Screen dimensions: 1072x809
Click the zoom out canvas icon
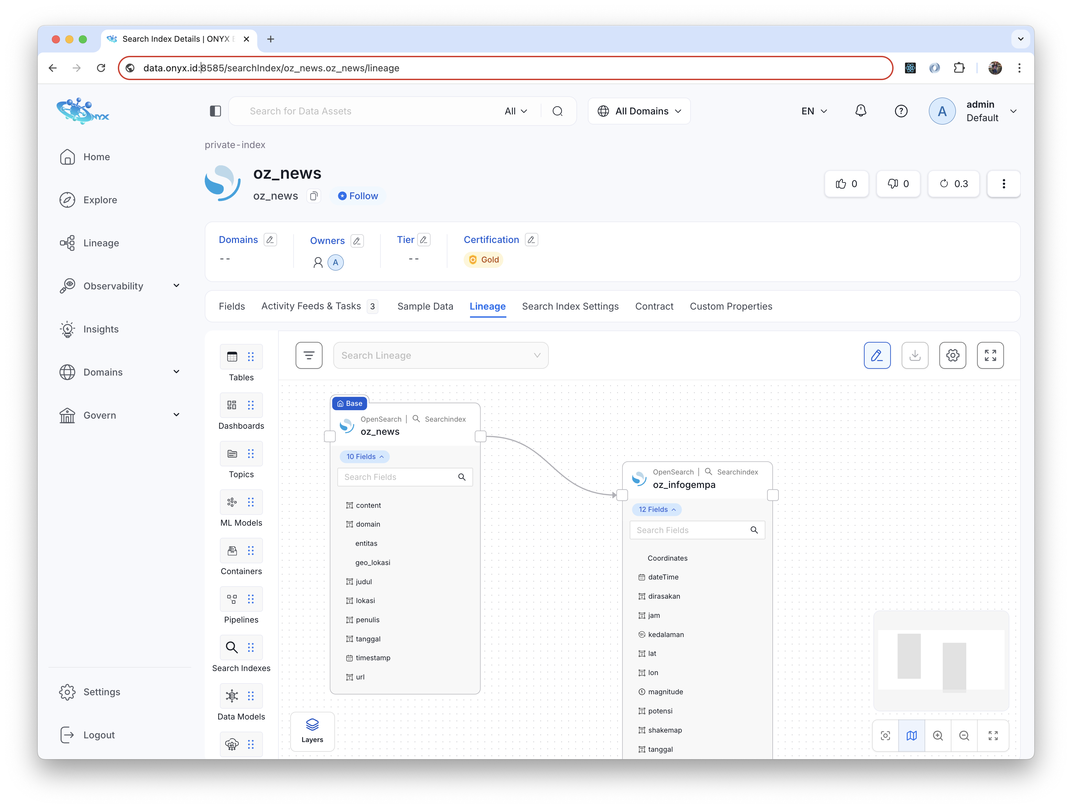(x=964, y=735)
